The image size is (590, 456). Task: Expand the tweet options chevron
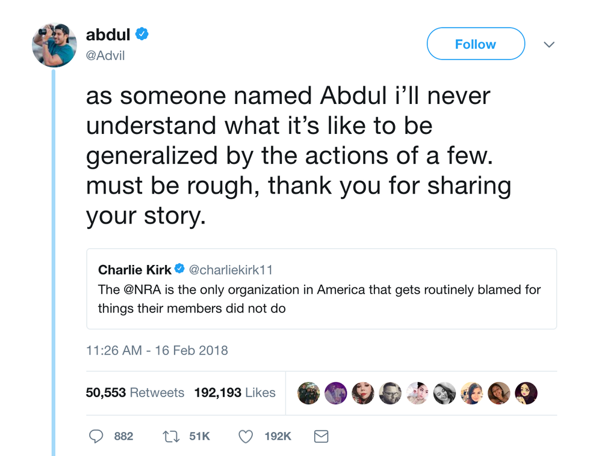point(548,44)
